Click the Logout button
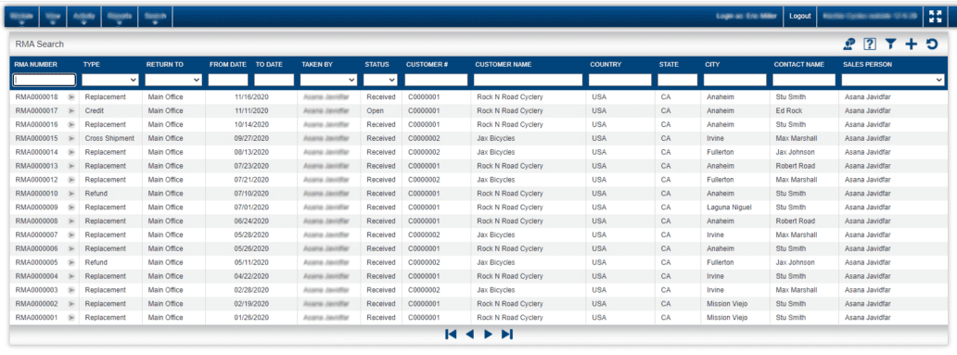The width and height of the screenshot is (957, 355). (799, 17)
